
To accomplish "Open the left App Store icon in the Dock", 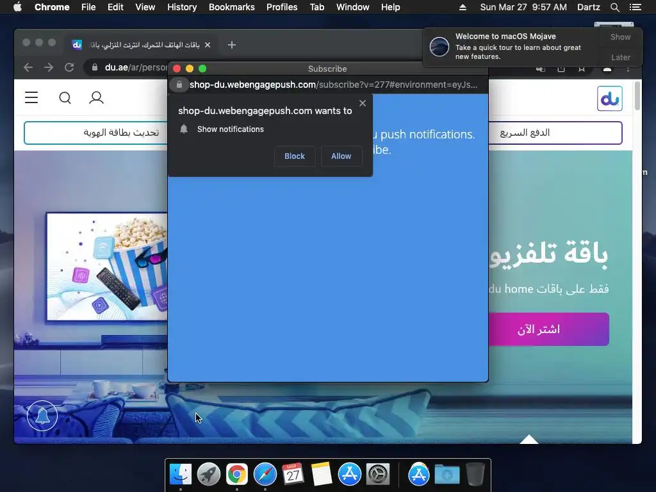I will 349,475.
